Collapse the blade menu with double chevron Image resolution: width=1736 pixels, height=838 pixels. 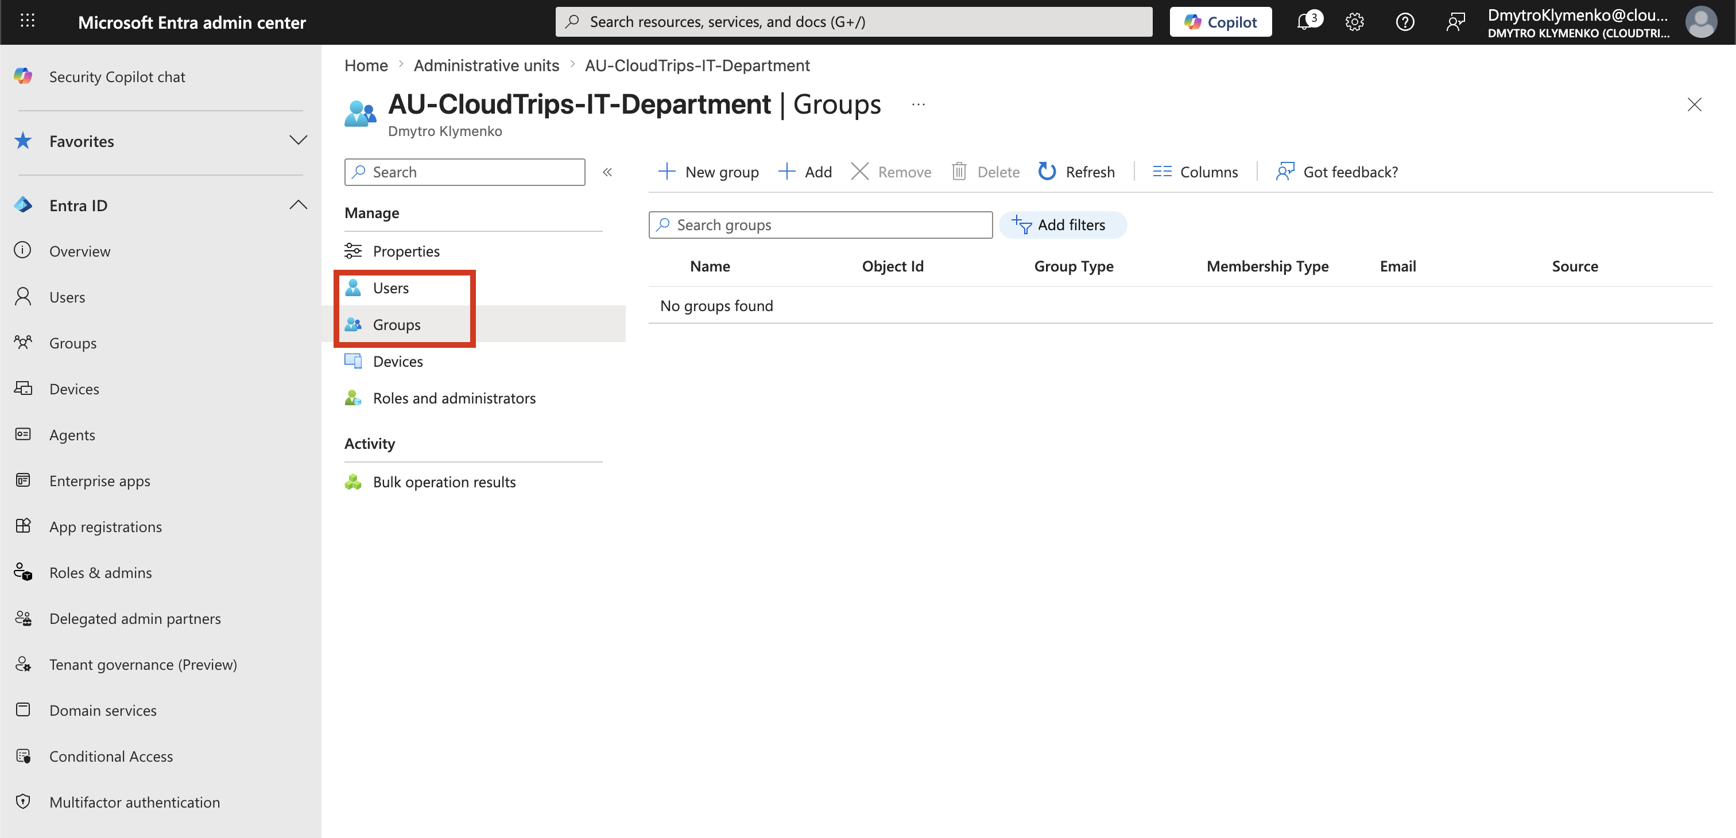607,172
